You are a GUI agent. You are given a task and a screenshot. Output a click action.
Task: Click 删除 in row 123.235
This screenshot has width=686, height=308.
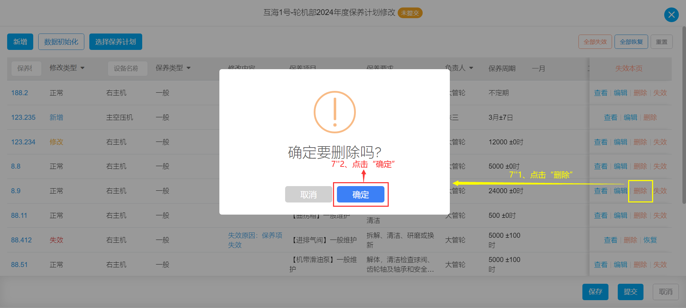pyautogui.click(x=650, y=117)
